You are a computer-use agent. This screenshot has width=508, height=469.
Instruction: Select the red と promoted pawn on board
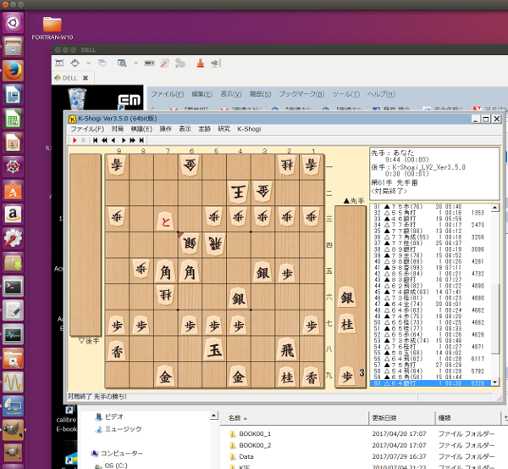click(166, 221)
